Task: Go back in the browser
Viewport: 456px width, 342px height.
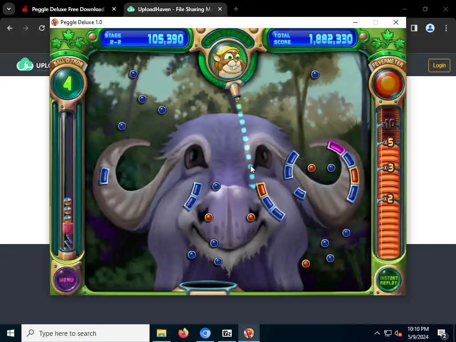Action: pos(10,28)
